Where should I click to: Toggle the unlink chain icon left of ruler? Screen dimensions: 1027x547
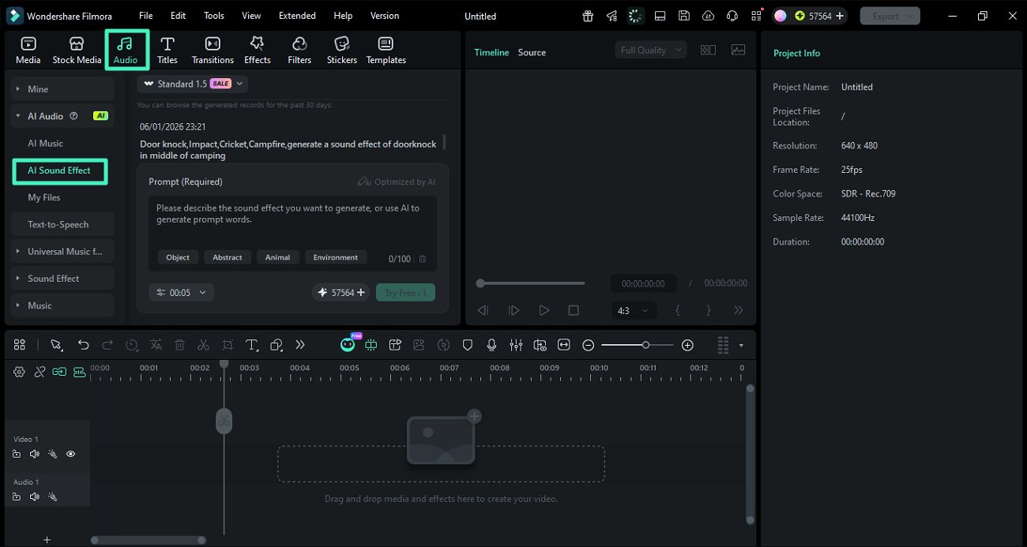click(x=39, y=372)
